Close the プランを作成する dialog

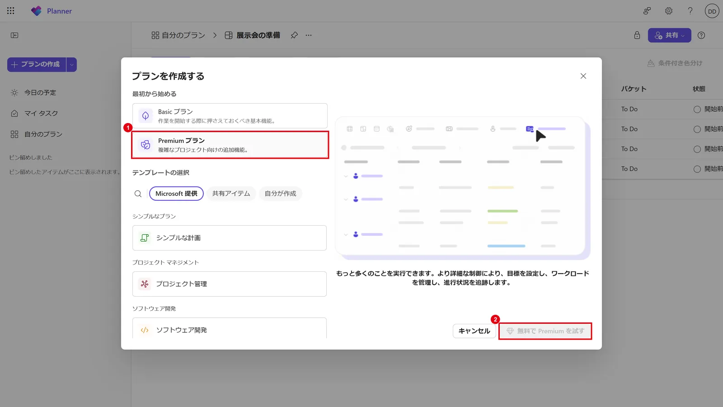click(x=583, y=76)
